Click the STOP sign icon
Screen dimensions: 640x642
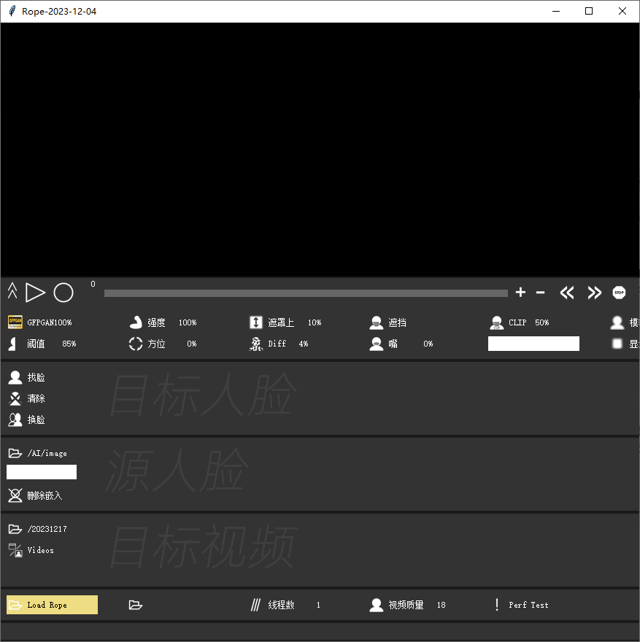click(x=619, y=293)
